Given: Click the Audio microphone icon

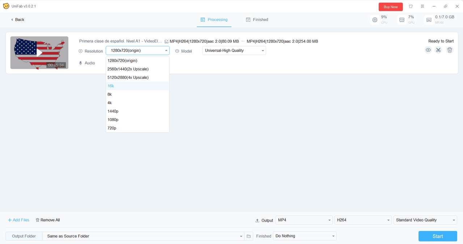Looking at the screenshot, I should (x=81, y=63).
